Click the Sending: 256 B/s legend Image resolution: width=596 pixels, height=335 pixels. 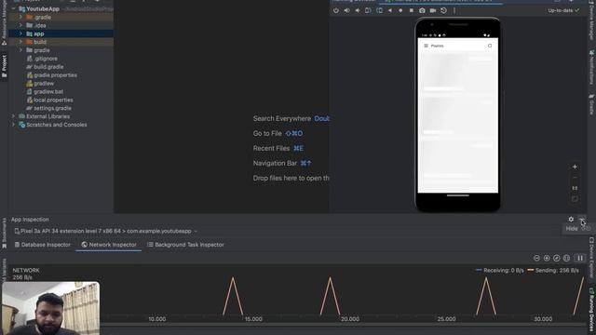553,271
